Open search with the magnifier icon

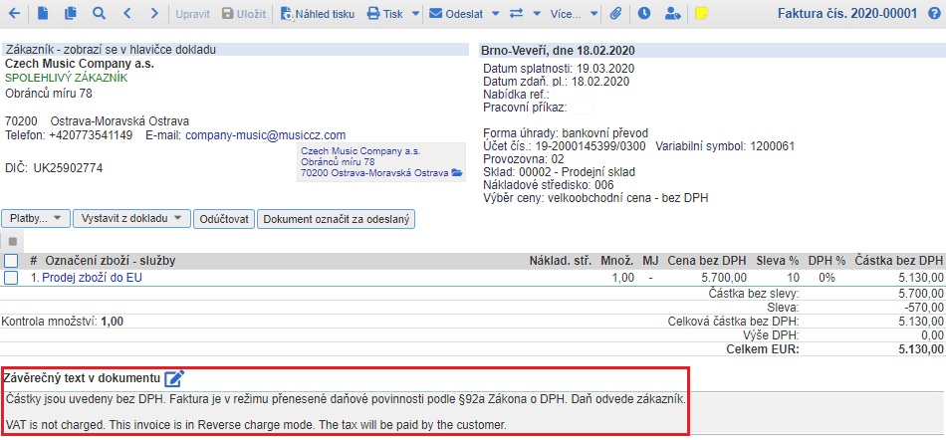98,14
